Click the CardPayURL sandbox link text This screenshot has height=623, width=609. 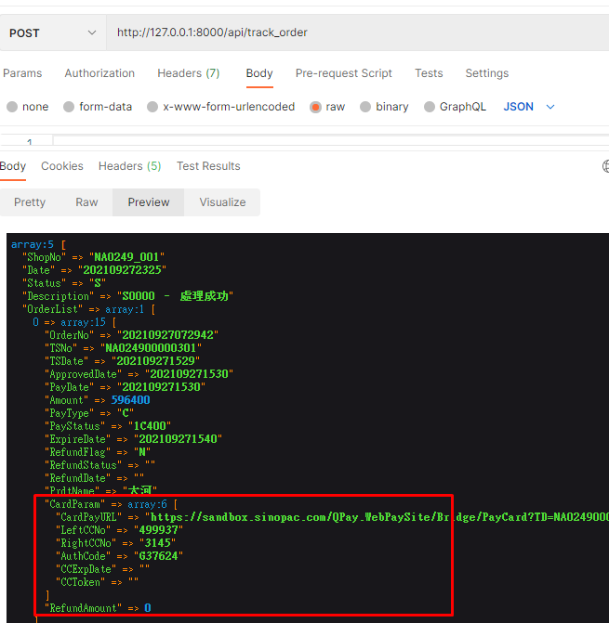point(379,517)
